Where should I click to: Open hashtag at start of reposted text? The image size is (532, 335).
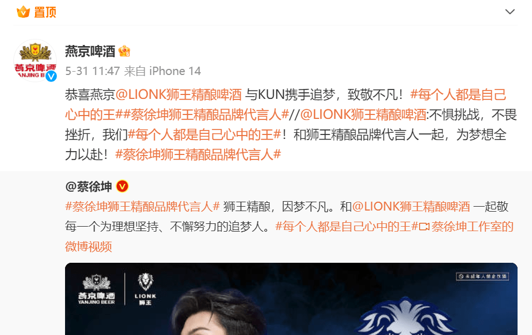coord(142,207)
